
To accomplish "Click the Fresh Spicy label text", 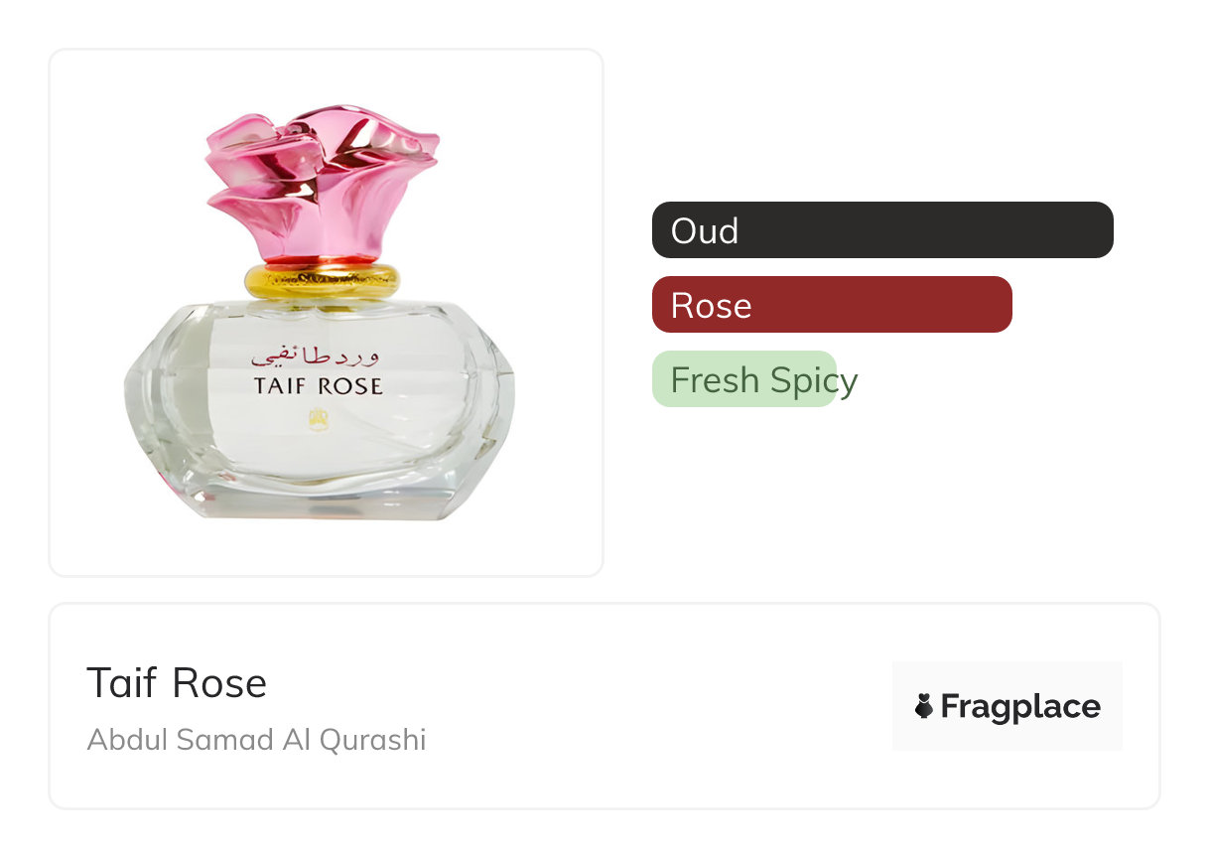I will tap(764, 381).
